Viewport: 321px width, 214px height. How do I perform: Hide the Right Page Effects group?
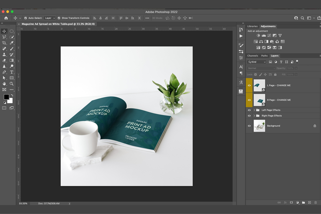(x=249, y=116)
